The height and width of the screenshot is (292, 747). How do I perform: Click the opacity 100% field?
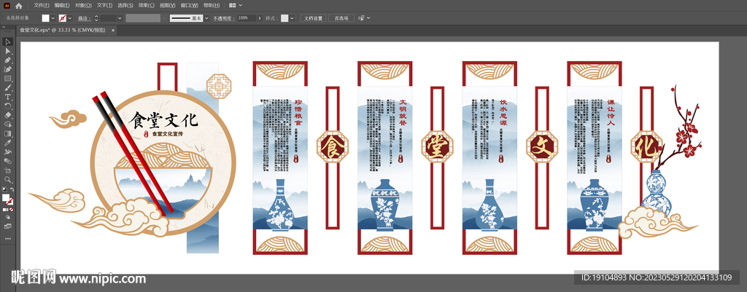point(247,18)
